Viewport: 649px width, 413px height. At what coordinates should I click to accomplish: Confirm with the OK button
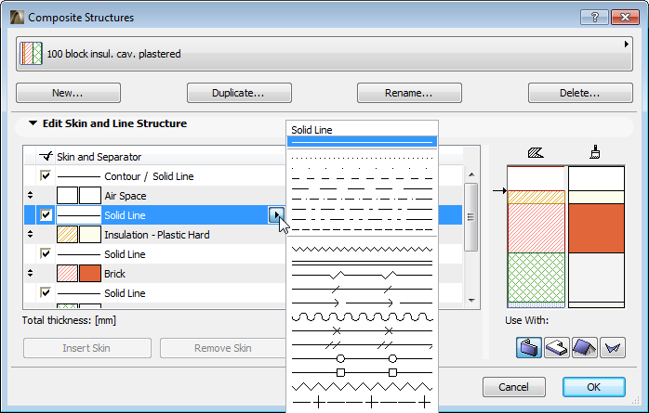[593, 387]
